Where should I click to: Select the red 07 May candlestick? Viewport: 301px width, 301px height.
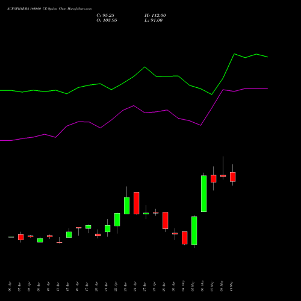[x=214, y=179]
